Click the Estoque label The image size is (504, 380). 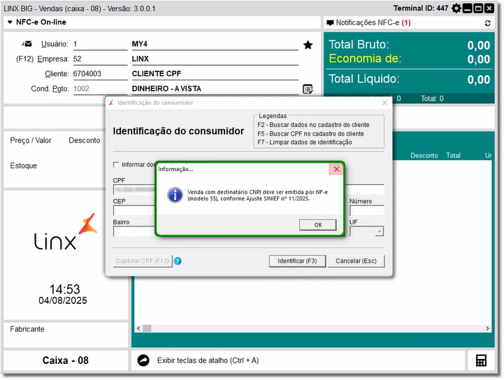tap(24, 166)
